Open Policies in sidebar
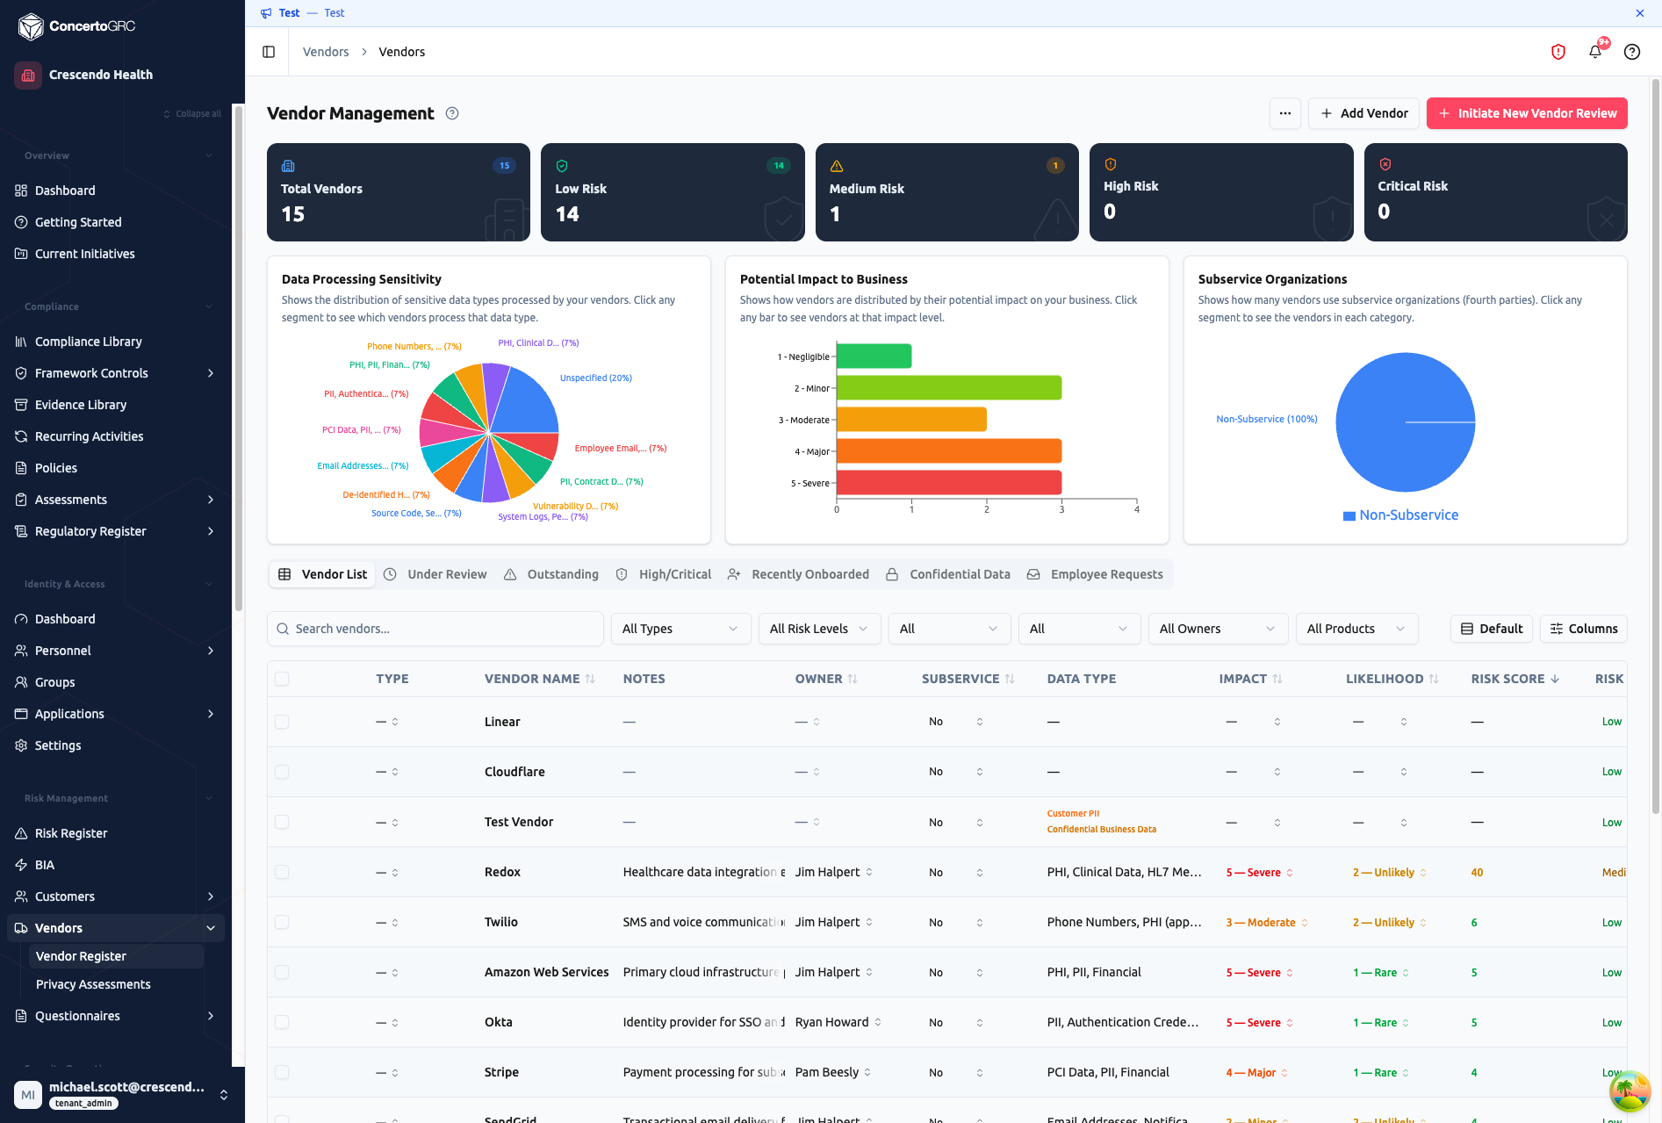Viewport: 1662px width, 1123px height. (x=56, y=468)
